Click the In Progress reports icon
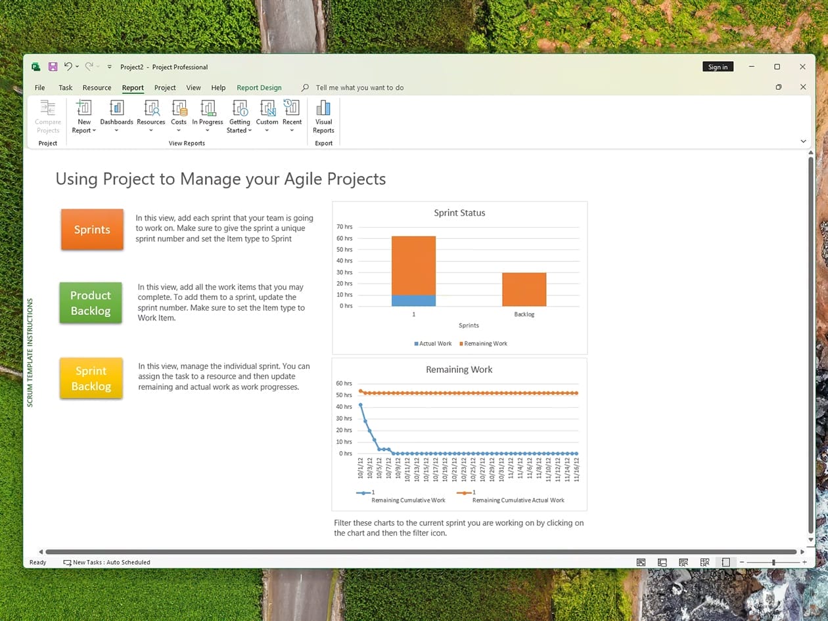This screenshot has height=621, width=828. tap(208, 108)
